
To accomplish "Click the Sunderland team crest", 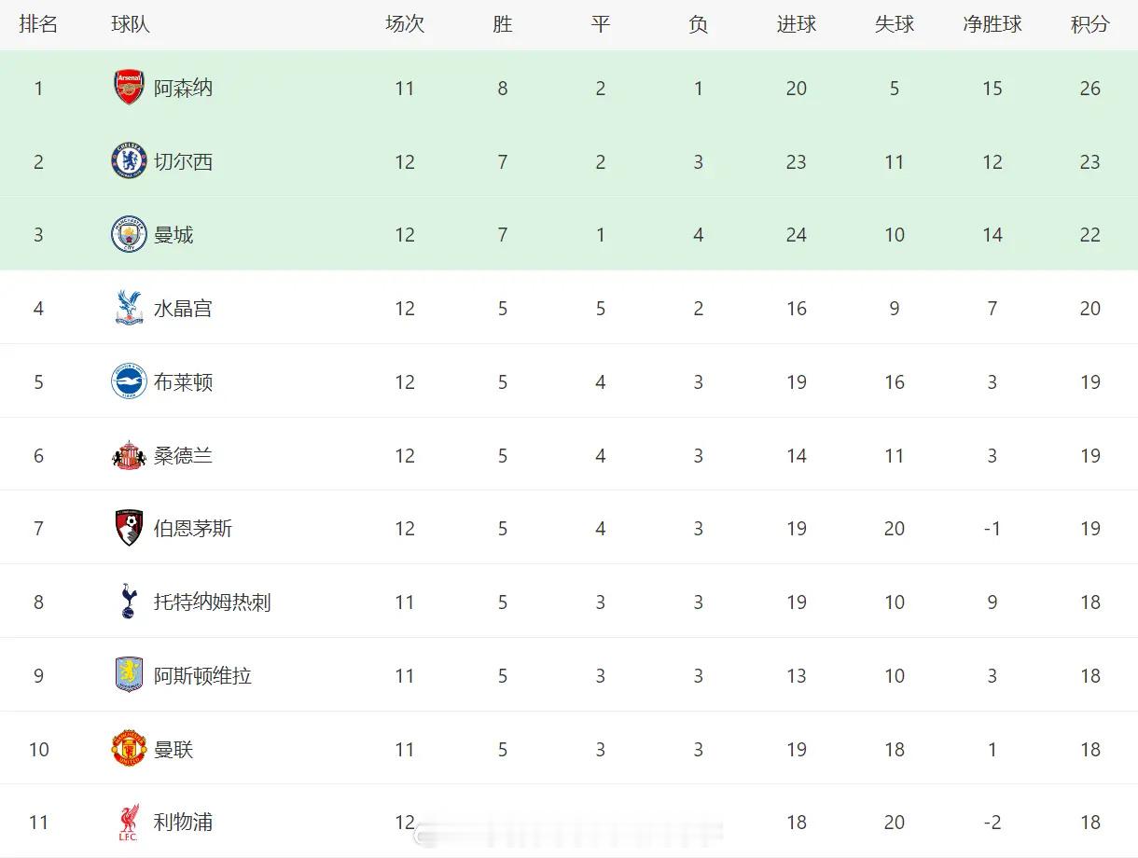I will point(129,455).
